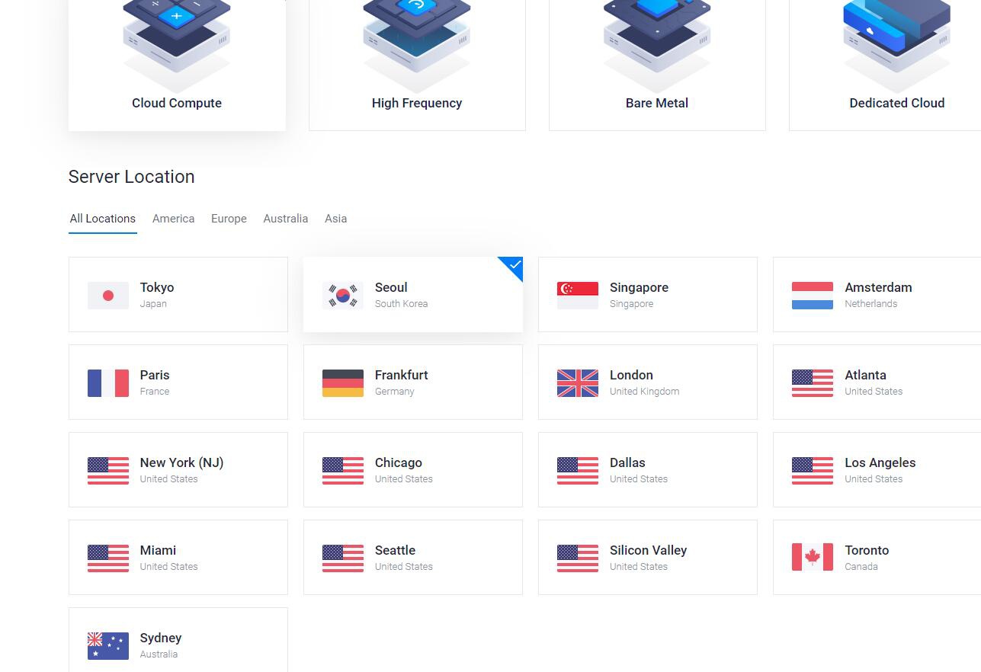
Task: Filter by the Australia tab
Action: 285,219
